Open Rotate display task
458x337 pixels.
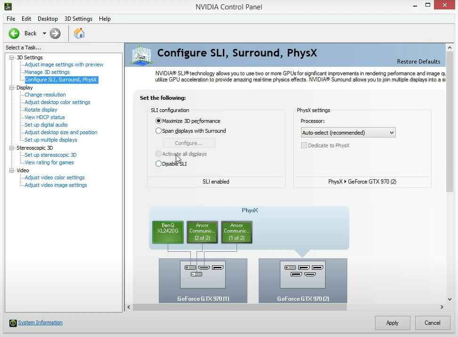click(41, 110)
